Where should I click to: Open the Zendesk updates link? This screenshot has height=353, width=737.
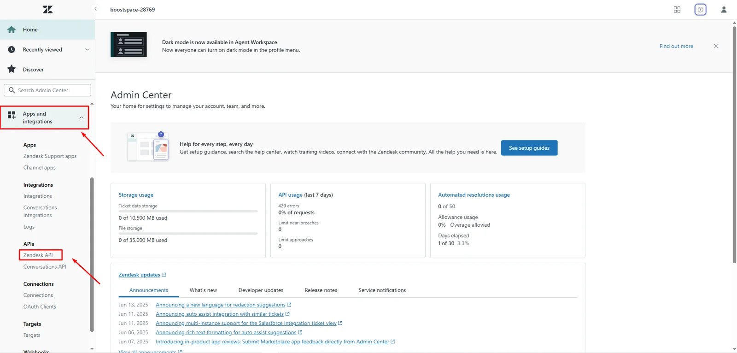[142, 275]
